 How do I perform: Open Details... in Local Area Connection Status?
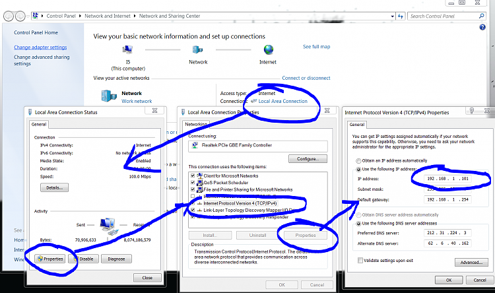click(54, 187)
